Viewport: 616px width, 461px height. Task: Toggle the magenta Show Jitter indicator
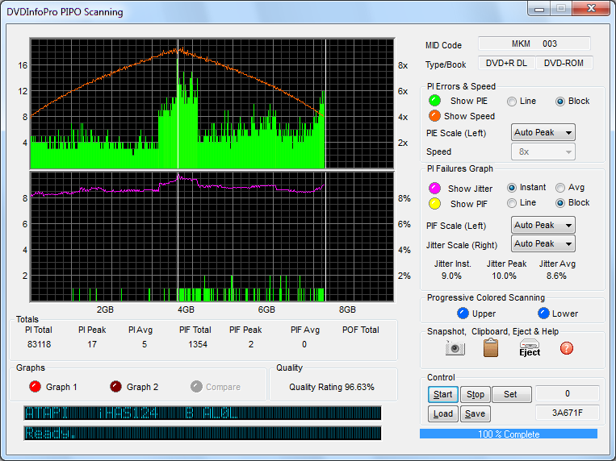[434, 189]
